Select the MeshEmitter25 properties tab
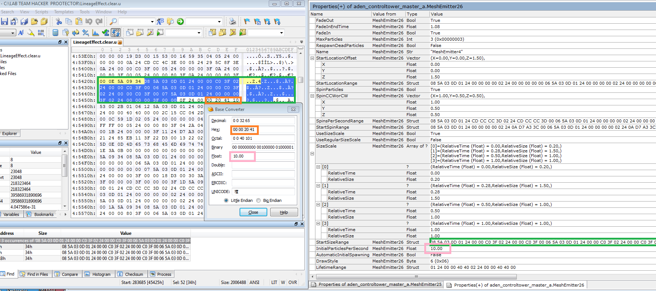This screenshot has height=291, width=656. coord(376,284)
